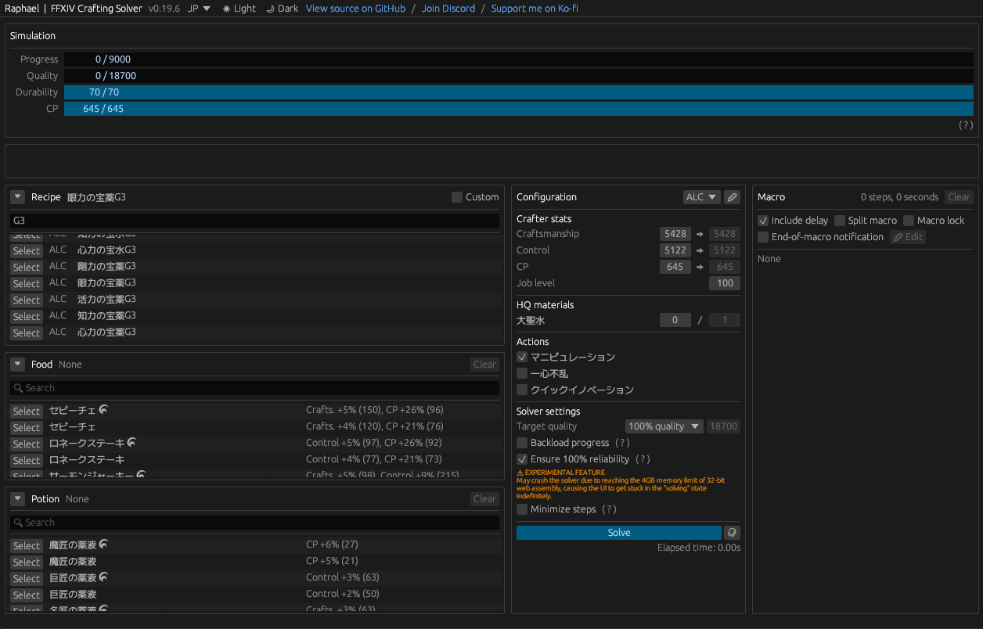Select recipe 活力の宝薬G3
Image resolution: width=983 pixels, height=629 pixels.
26,300
